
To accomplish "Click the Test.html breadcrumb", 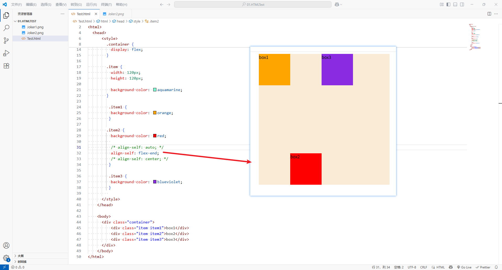I will (82, 21).
